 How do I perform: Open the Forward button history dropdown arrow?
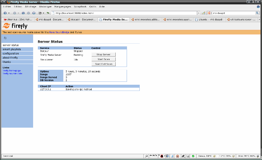[x=19, y=13]
